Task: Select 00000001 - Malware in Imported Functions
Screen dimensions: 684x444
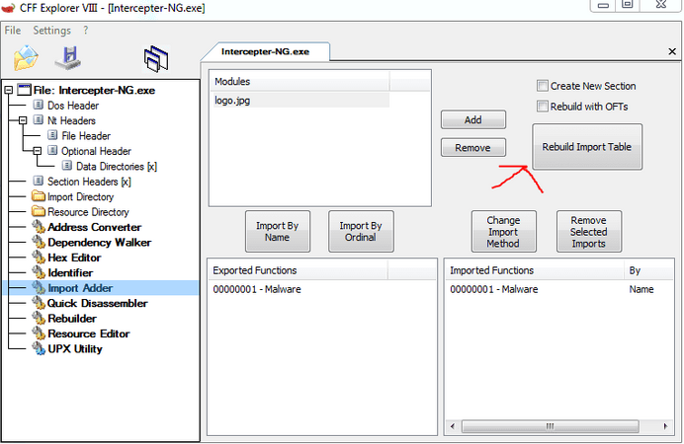Action: click(x=494, y=289)
